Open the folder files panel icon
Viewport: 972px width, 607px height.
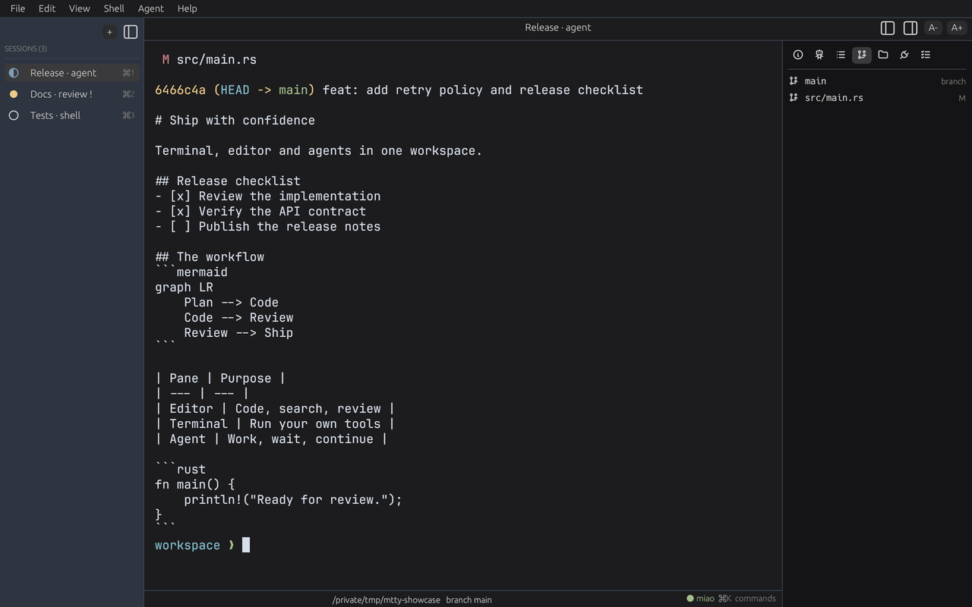point(883,55)
